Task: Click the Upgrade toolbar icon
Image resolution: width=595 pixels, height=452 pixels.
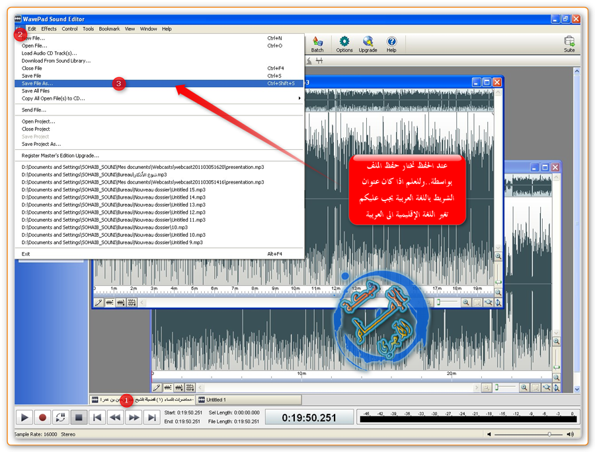Action: (x=368, y=44)
